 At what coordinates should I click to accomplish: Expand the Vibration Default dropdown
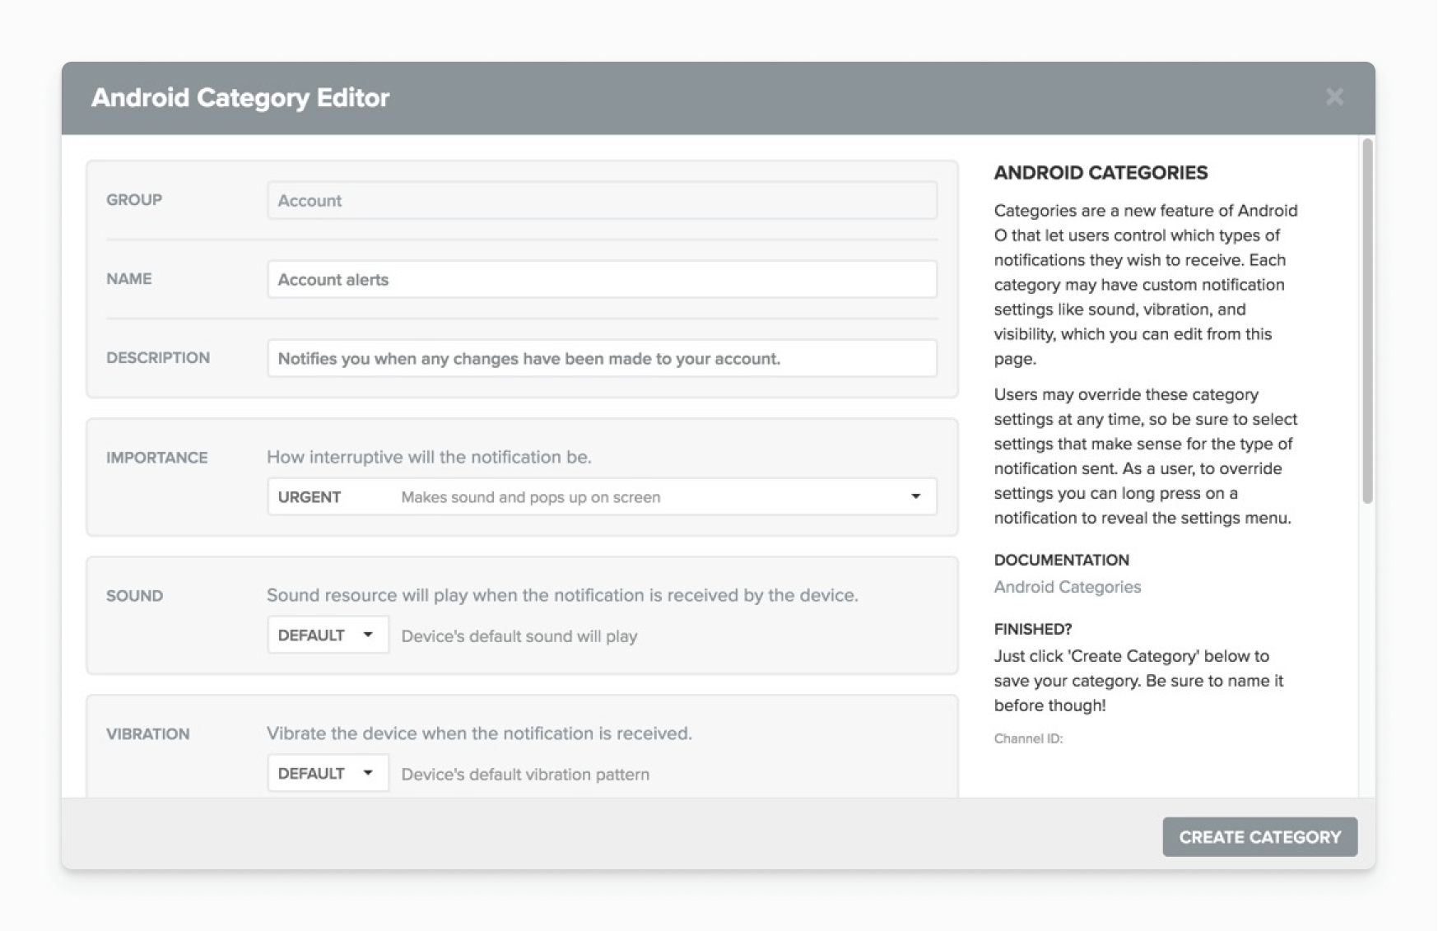(328, 773)
